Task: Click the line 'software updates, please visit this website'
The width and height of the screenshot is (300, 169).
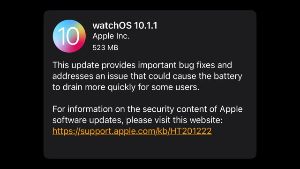Action: click(x=137, y=120)
